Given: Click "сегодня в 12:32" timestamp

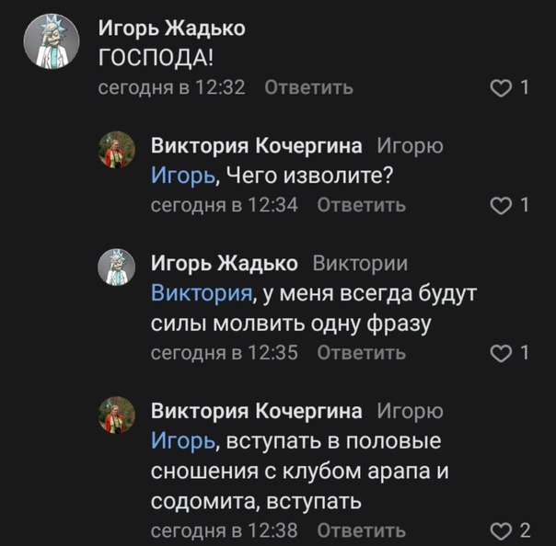Looking at the screenshot, I should point(171,88).
